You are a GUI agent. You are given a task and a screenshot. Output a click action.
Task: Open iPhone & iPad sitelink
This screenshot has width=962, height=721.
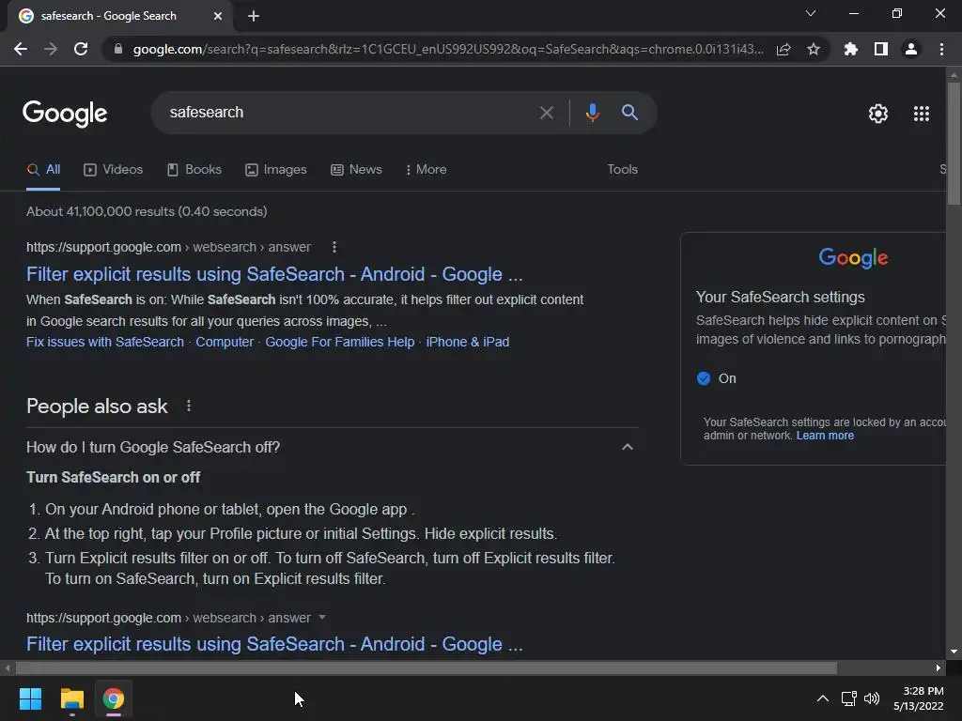(468, 342)
